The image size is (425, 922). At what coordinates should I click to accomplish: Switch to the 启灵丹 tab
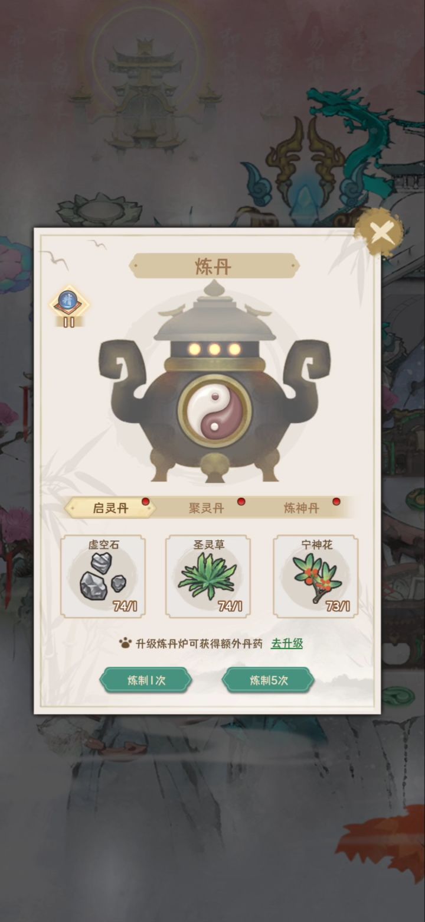point(110,508)
